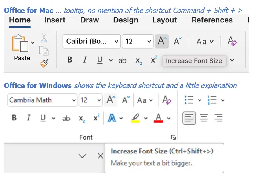258x173 pixels.
Task: Align text left
Action: 189,118
